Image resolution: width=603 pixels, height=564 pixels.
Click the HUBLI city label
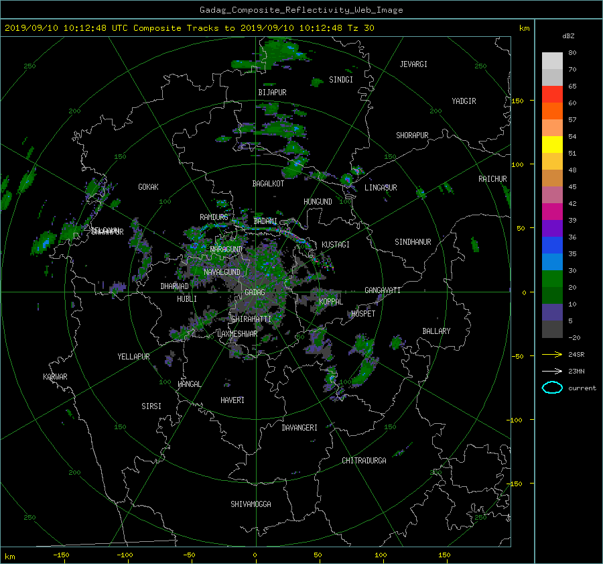[x=186, y=299]
